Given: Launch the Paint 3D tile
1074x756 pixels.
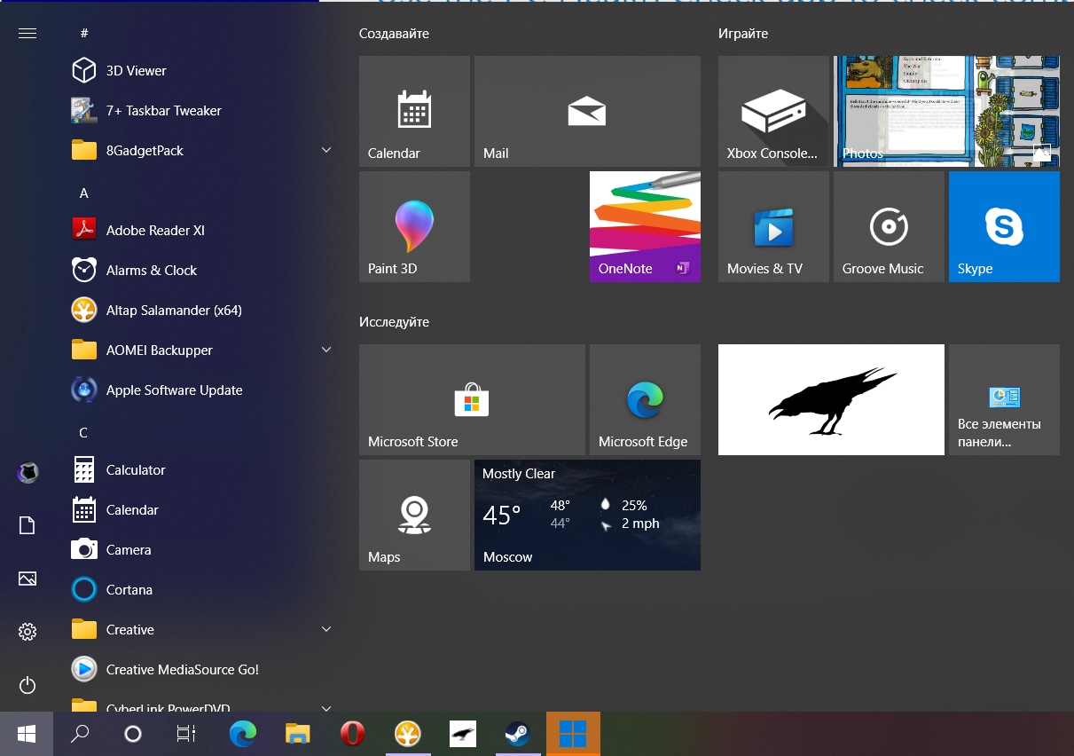Looking at the screenshot, I should click(x=414, y=226).
